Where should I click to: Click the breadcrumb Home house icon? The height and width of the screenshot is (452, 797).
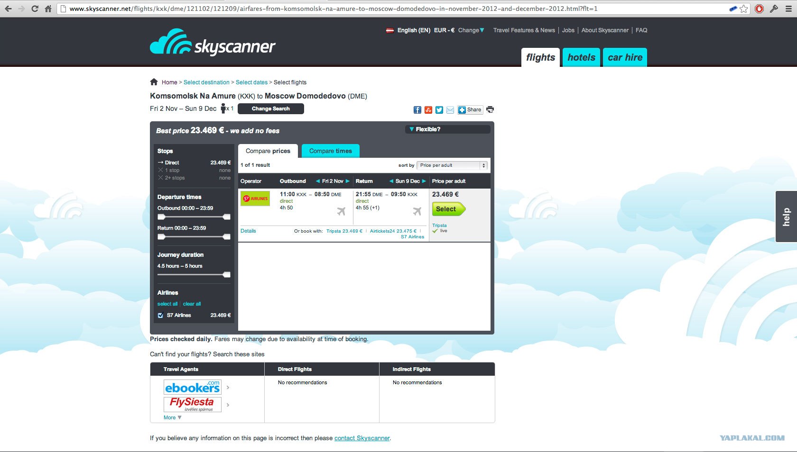154,81
